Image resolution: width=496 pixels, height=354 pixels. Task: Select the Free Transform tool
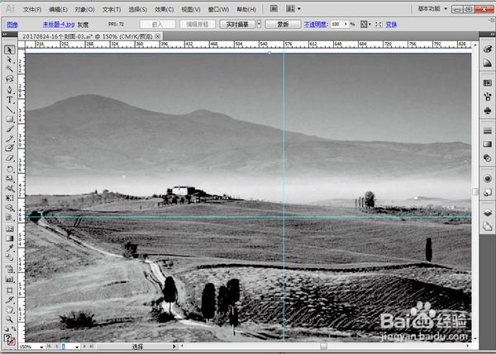[9, 198]
